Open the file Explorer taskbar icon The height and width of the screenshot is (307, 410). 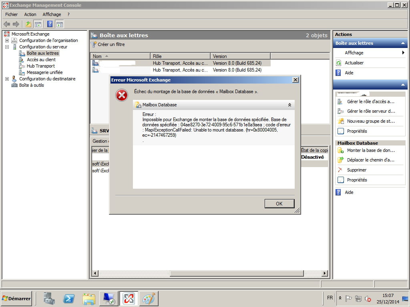pos(89,299)
